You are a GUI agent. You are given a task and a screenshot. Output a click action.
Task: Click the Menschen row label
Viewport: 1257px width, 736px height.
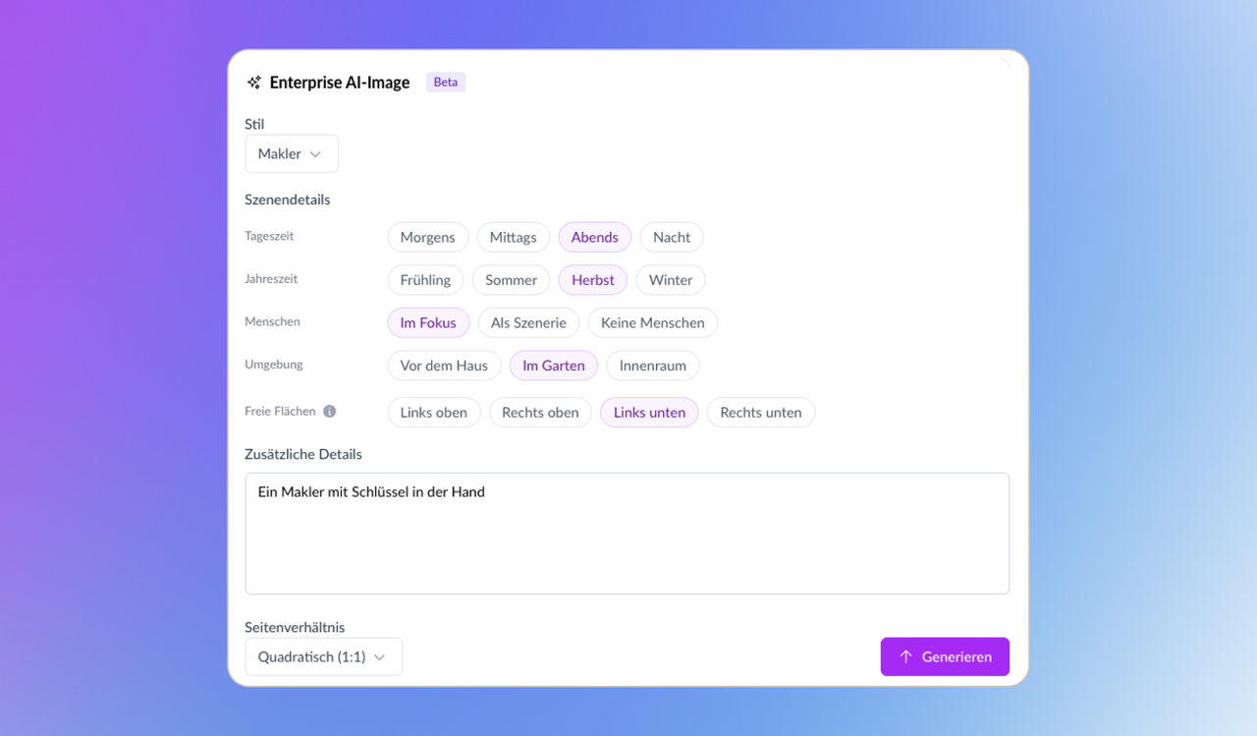272,321
